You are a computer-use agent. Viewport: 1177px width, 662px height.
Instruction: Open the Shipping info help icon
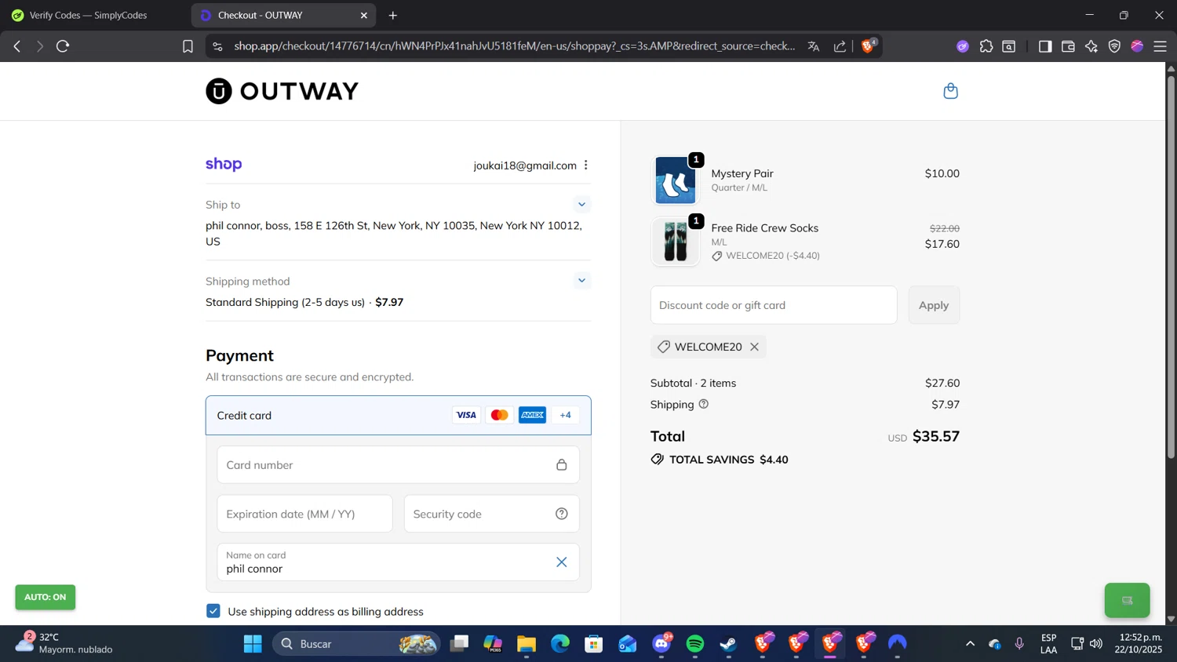(x=704, y=404)
